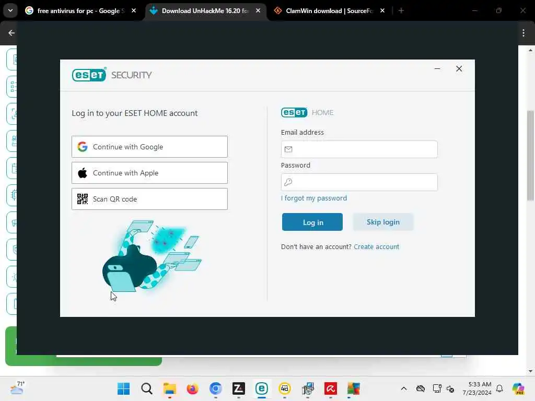Screen dimensions: 535x401
Task: Continue with Google sign-in
Action: tap(149, 147)
